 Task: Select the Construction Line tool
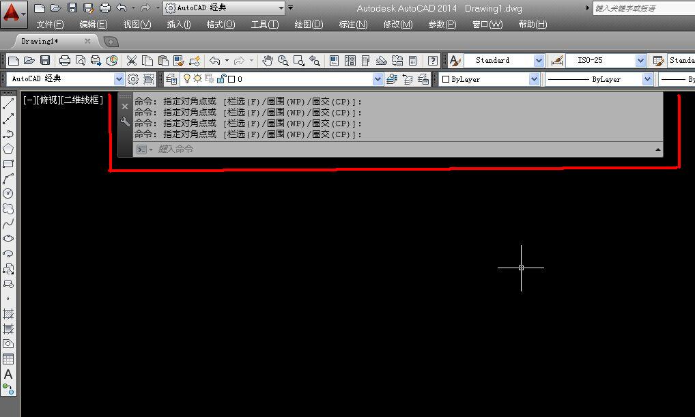[8, 119]
